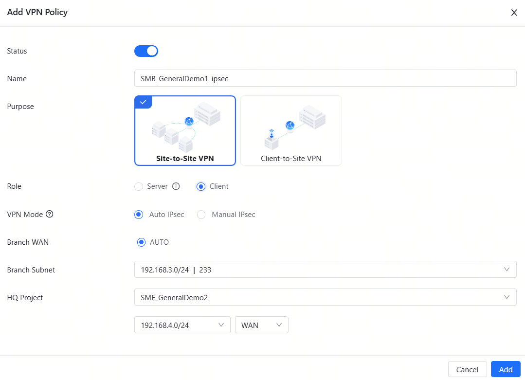This screenshot has height=380, width=525.
Task: Click the VPN Mode help icon
Action: point(49,214)
